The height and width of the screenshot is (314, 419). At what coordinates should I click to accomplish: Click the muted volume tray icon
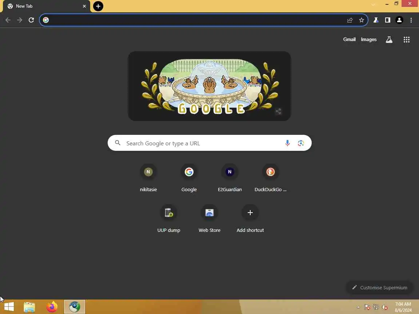pyautogui.click(x=385, y=307)
